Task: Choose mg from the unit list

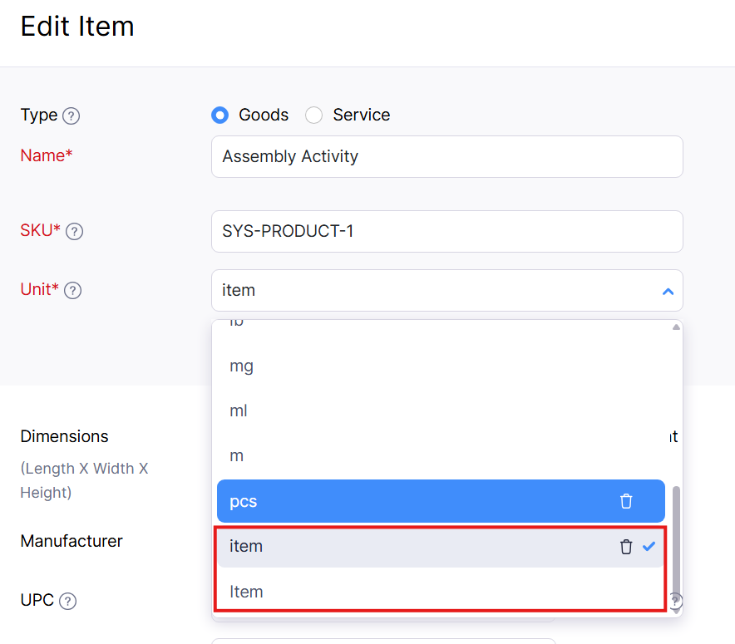Action: click(x=242, y=366)
